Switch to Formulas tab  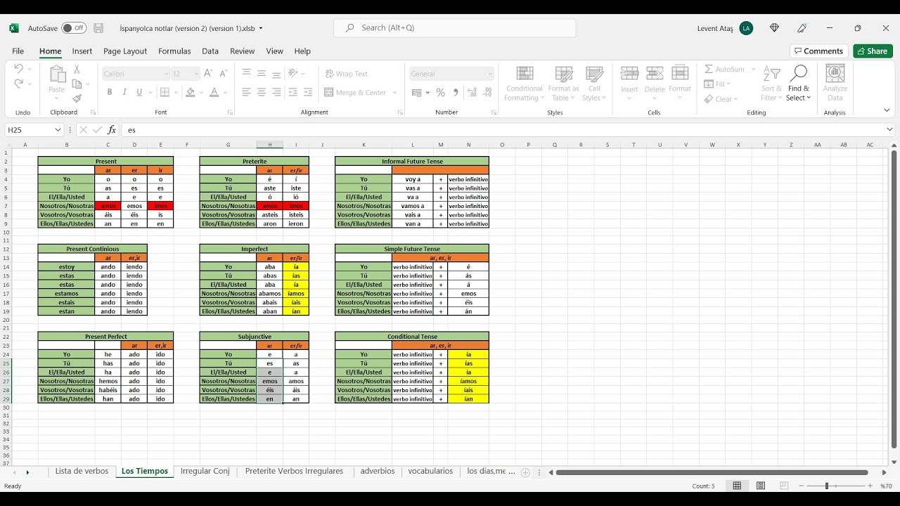174,51
